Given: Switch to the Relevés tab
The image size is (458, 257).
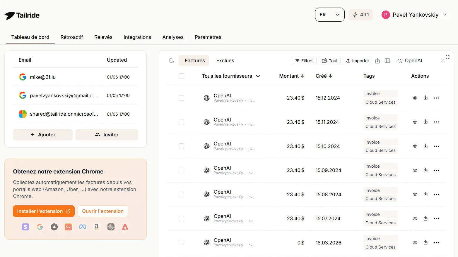Looking at the screenshot, I should [103, 37].
